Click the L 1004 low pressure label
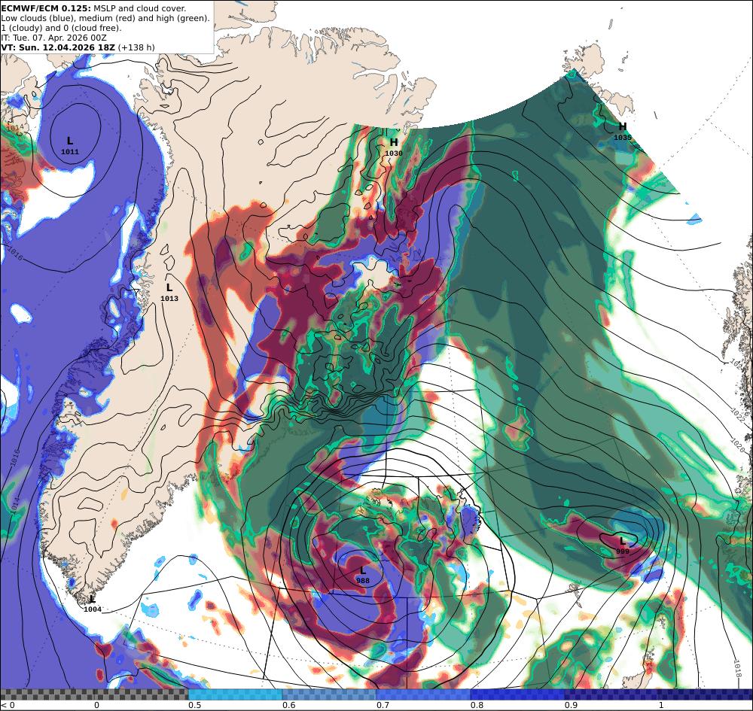 (x=93, y=603)
